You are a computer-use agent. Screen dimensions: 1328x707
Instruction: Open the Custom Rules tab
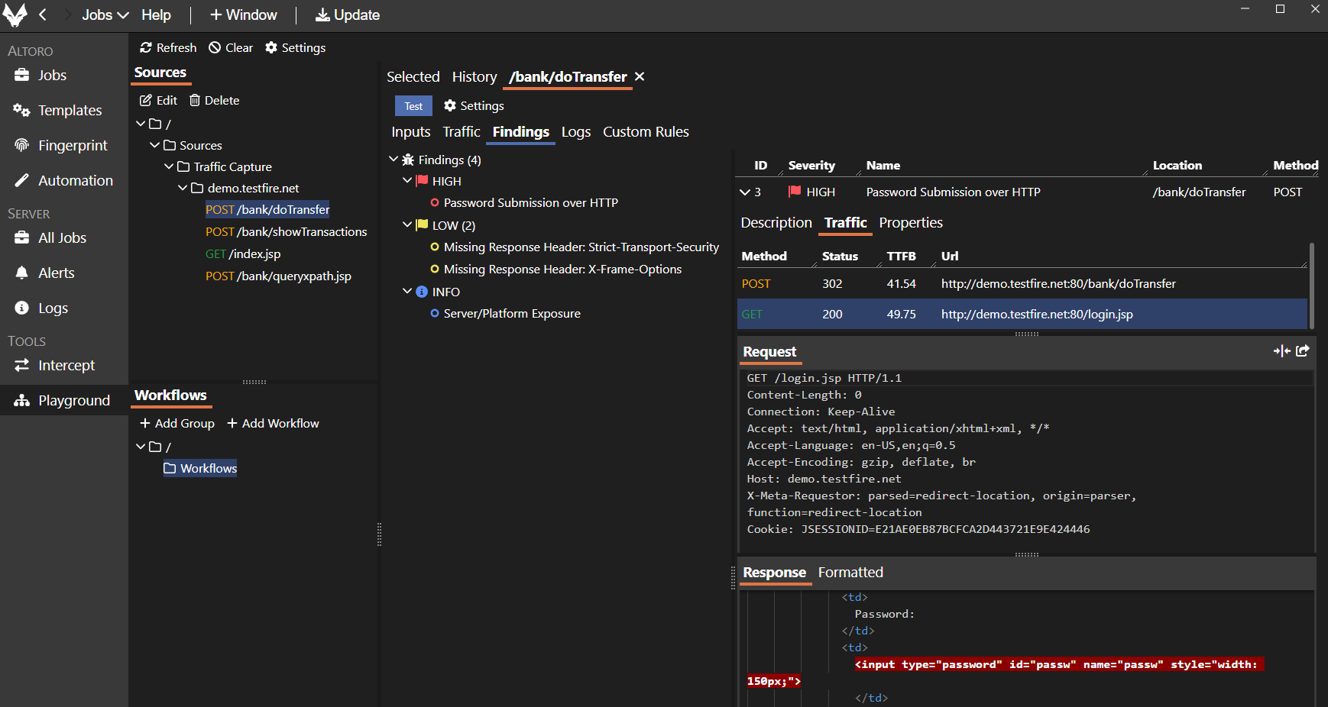pos(646,131)
